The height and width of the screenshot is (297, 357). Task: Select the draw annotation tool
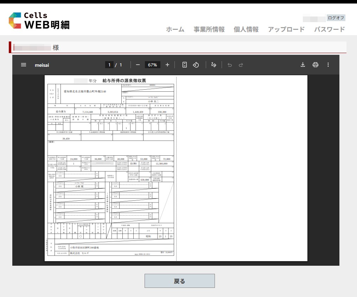(x=213, y=65)
